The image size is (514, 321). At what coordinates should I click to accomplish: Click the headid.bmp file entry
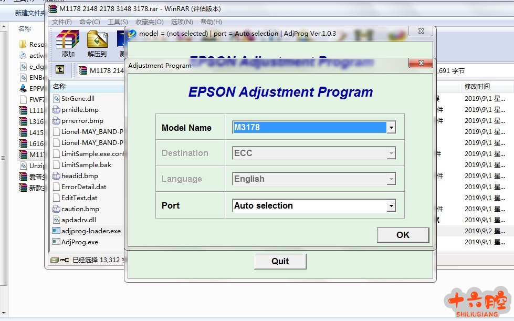[x=79, y=176]
